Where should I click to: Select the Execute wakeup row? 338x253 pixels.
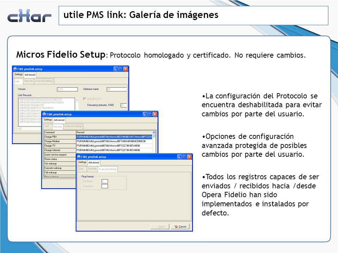tap(60, 168)
